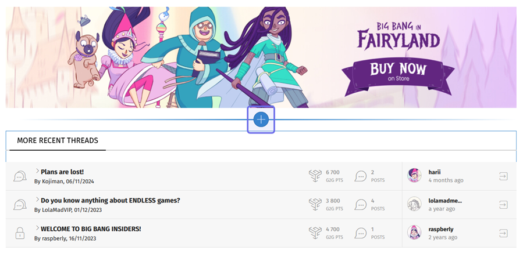Click thread bubble icon beside Plans are lost!
The image size is (523, 254).
20,176
